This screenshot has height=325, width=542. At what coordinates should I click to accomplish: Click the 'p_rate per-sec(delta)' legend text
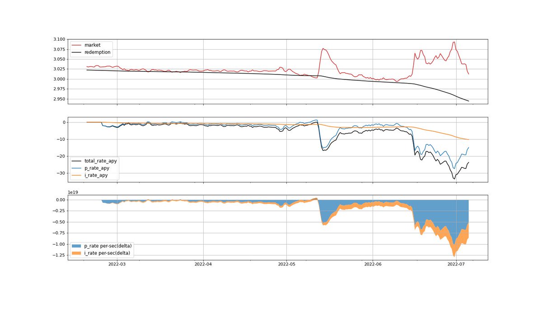[108, 246]
